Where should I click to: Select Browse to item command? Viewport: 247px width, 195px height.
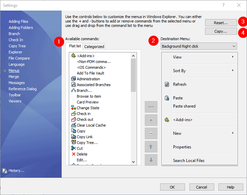89,96
